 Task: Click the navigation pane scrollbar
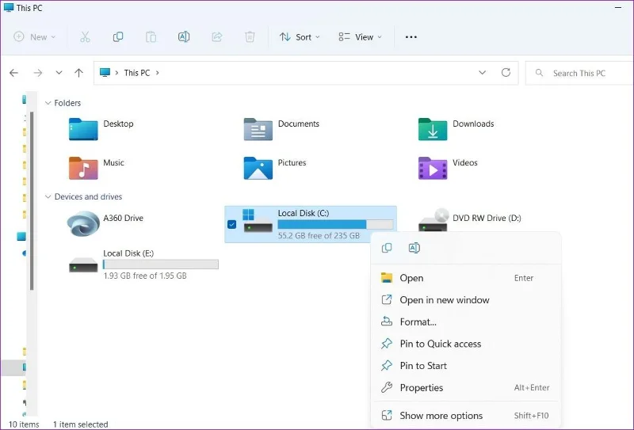pyautogui.click(x=32, y=201)
